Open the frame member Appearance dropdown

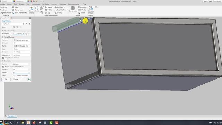[22, 55]
